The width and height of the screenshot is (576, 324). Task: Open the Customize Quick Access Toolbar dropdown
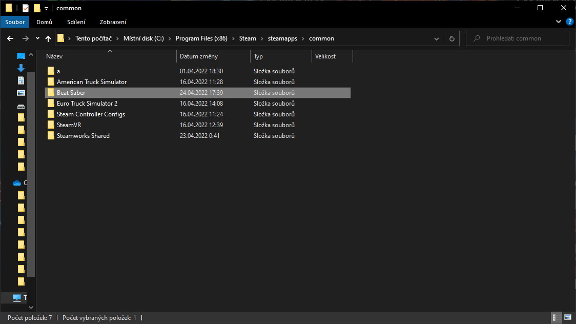point(46,8)
